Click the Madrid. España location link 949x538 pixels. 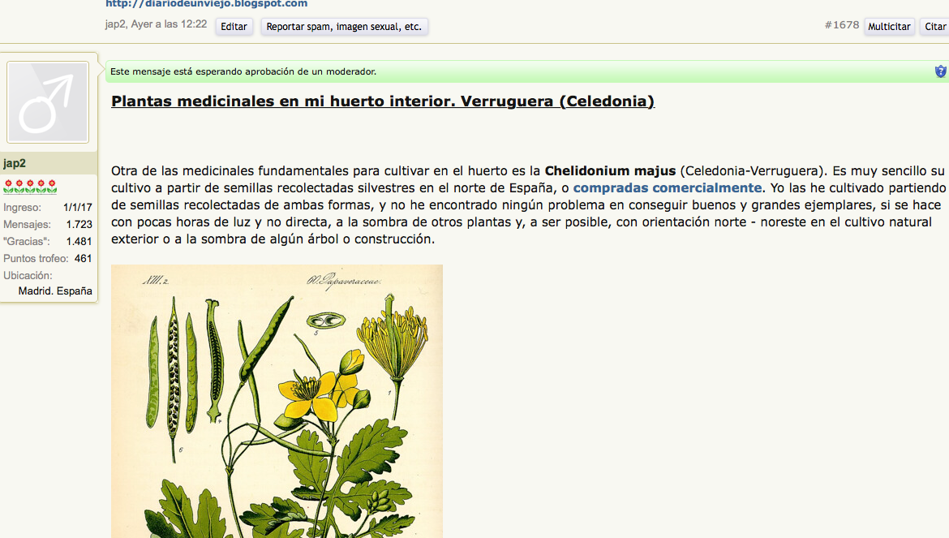pos(55,291)
